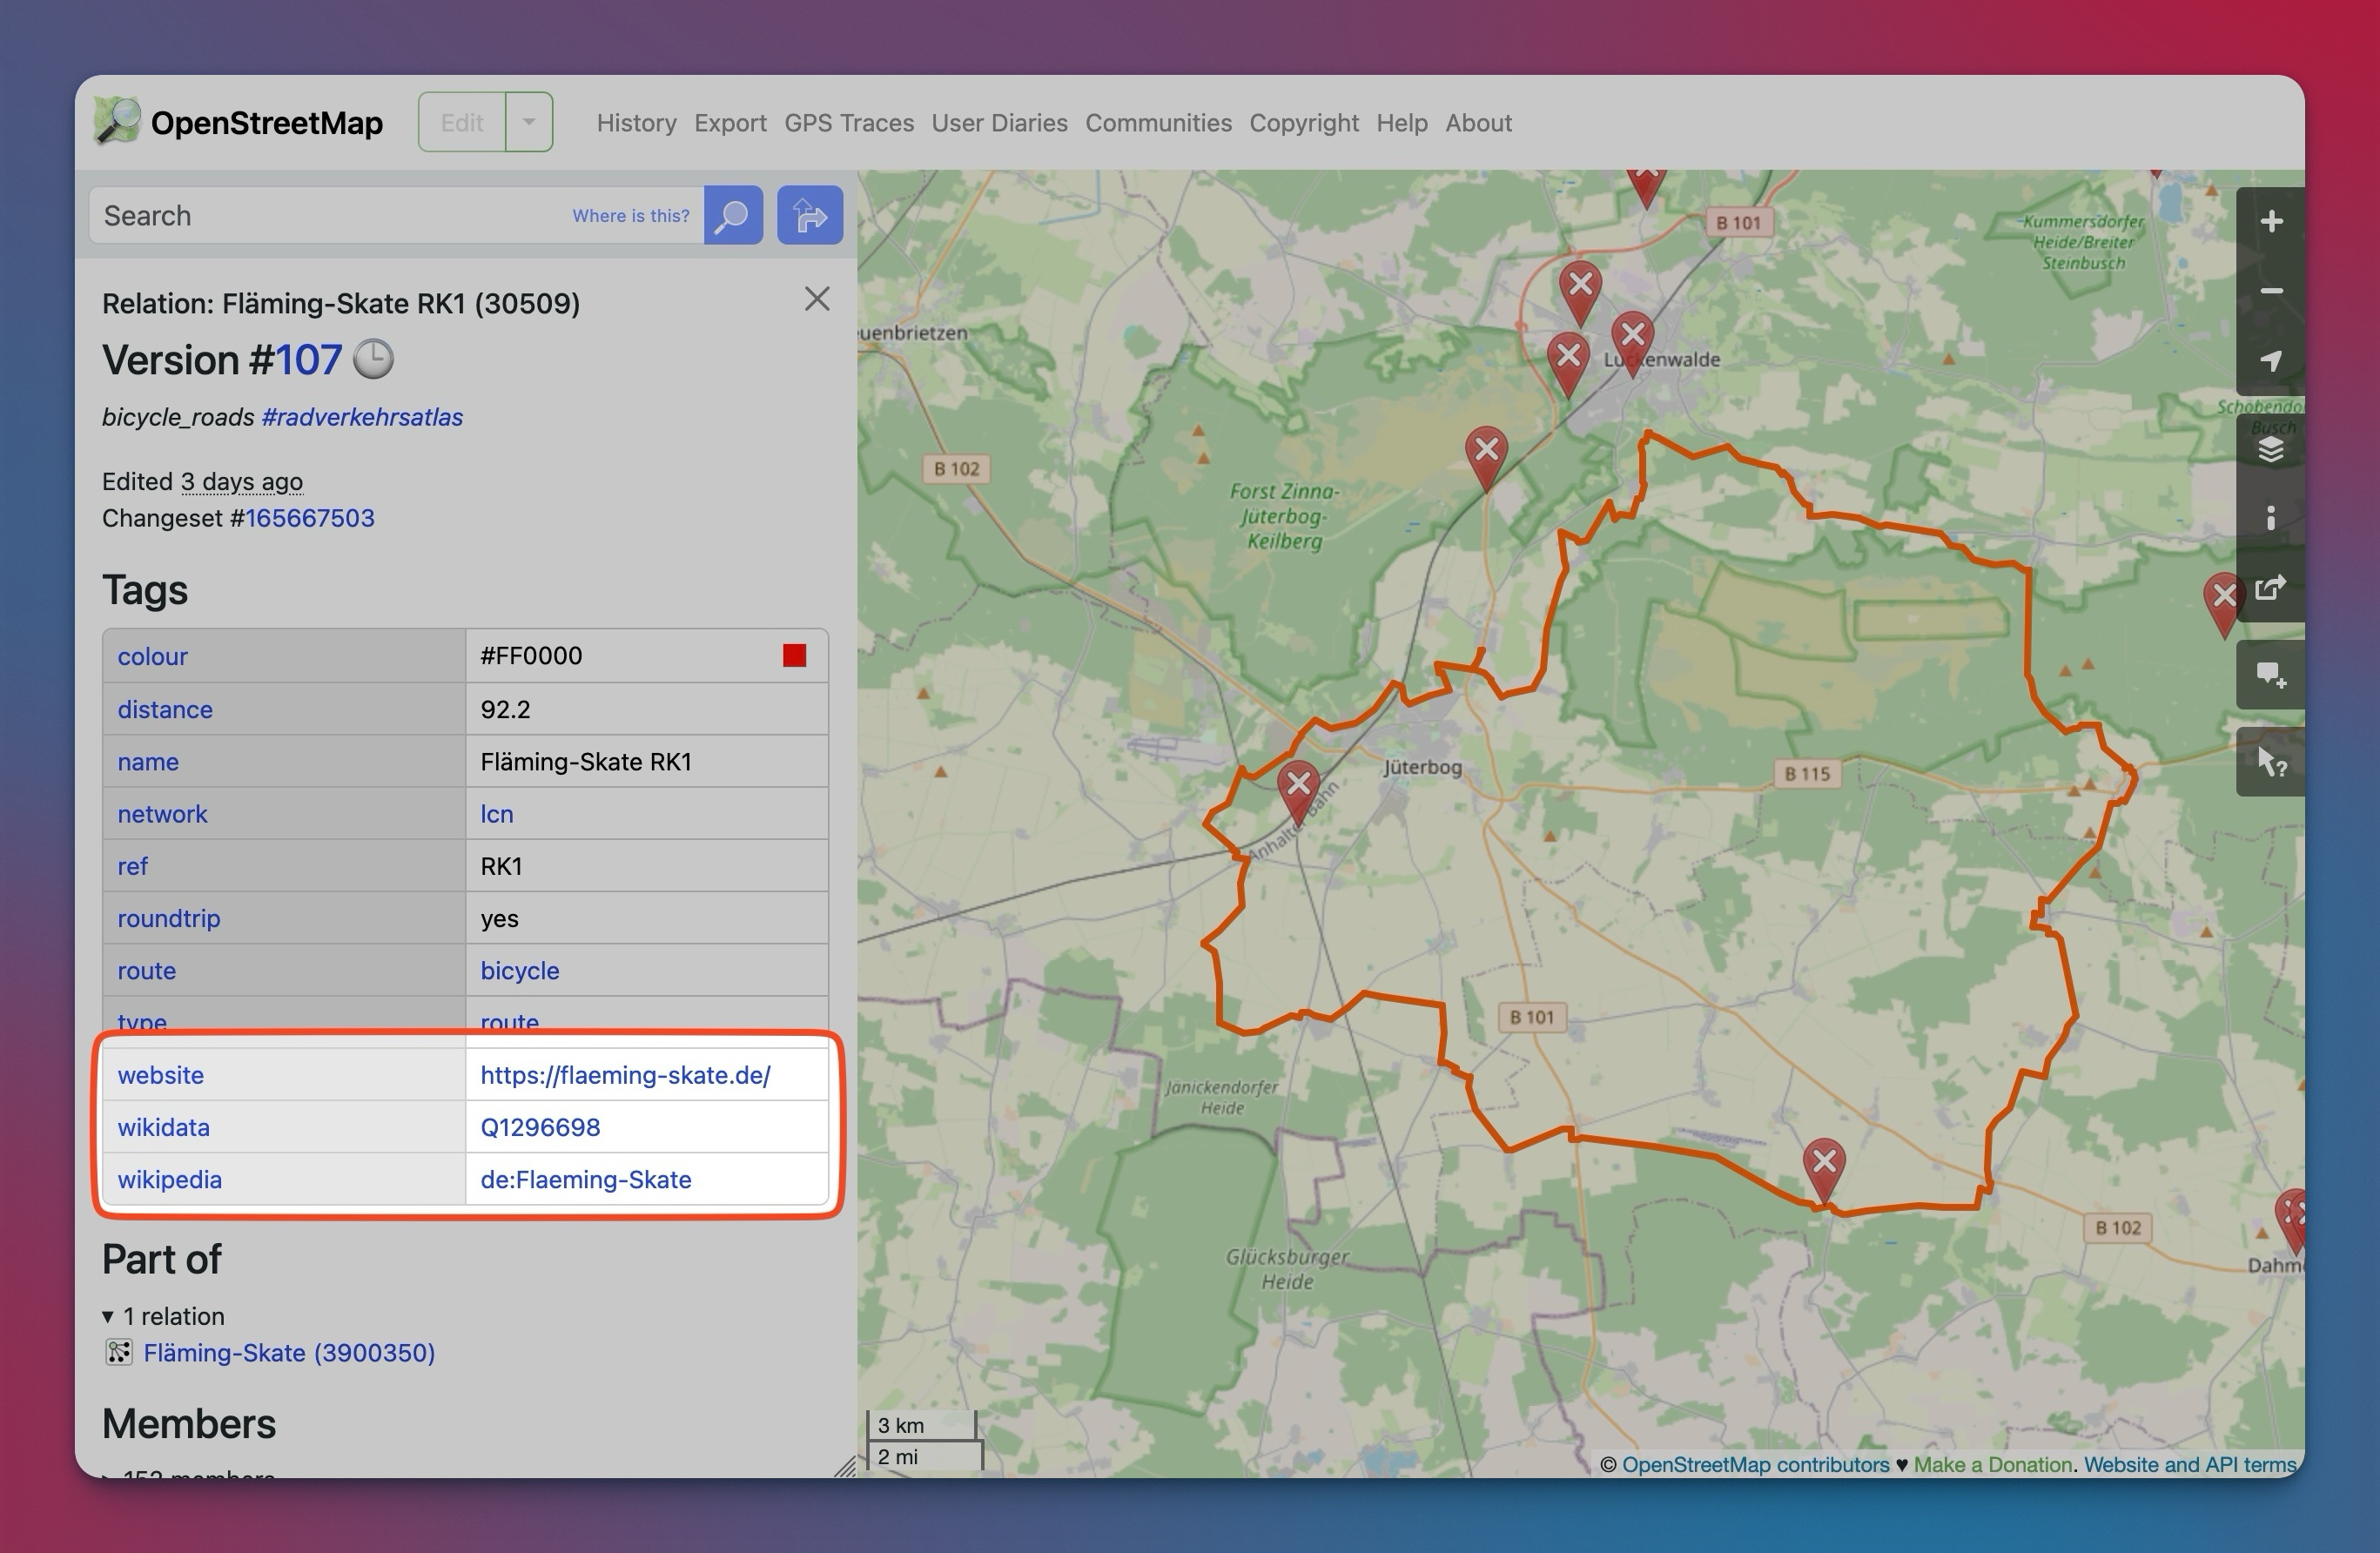Click the note marker near Anhalter Bahn
This screenshot has height=1553, width=2380.
(x=1299, y=791)
